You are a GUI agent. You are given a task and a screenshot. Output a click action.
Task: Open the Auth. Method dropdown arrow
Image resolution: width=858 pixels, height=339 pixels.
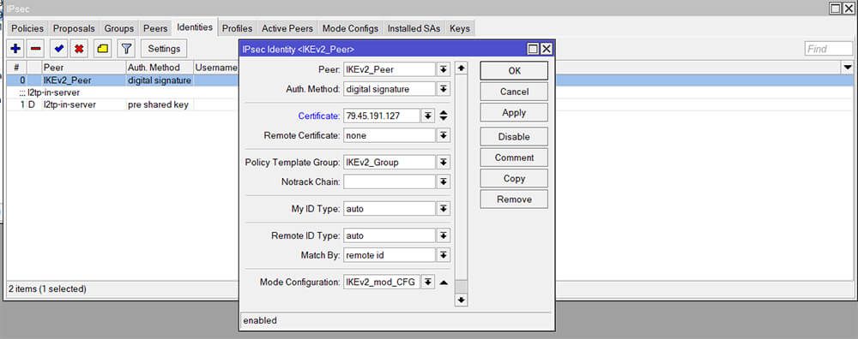pyautogui.click(x=444, y=89)
